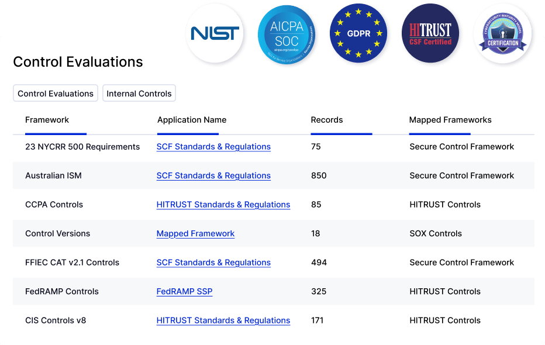Sort by the Mapped Frameworks column header

pyautogui.click(x=450, y=120)
